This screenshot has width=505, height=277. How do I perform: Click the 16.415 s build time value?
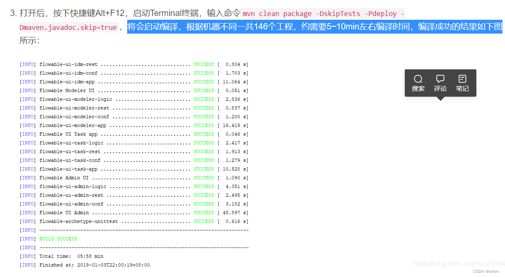(x=235, y=125)
